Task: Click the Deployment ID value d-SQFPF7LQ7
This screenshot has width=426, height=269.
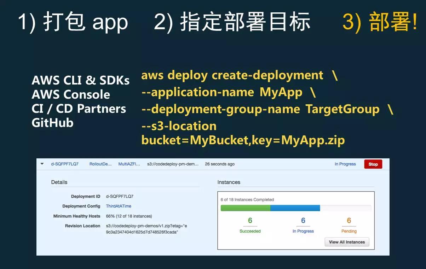Action: (x=120, y=197)
